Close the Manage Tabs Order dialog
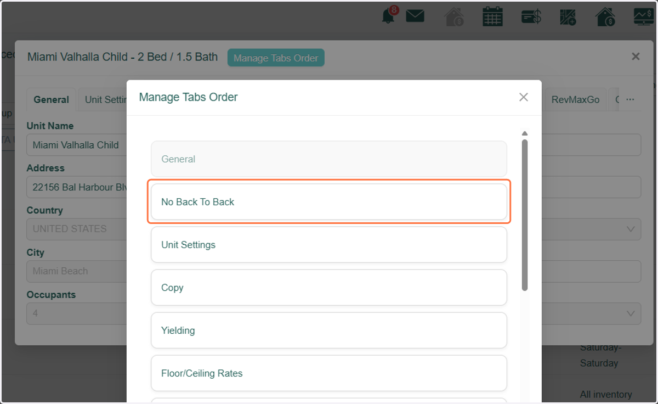Viewport: 658px width, 404px height. 524,97
